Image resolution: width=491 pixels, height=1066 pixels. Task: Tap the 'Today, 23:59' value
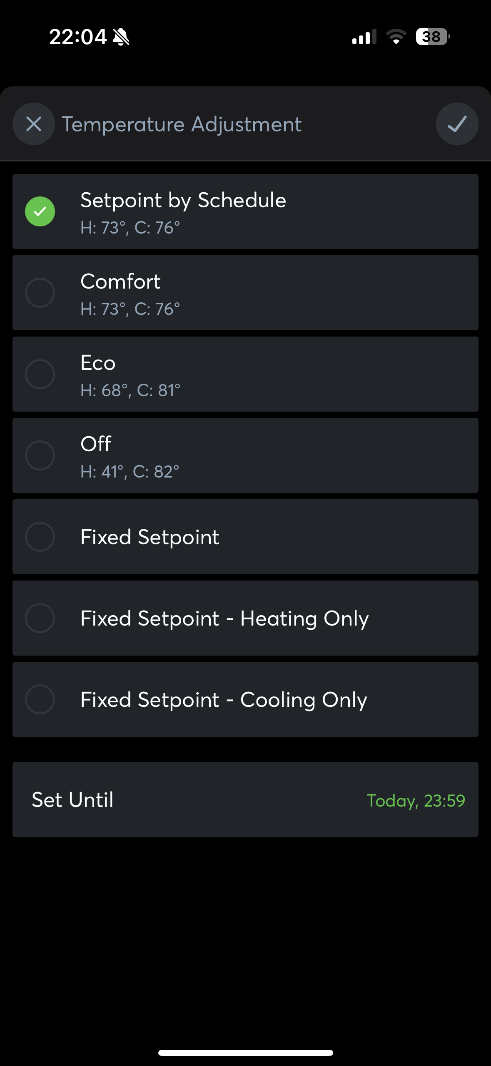click(416, 800)
